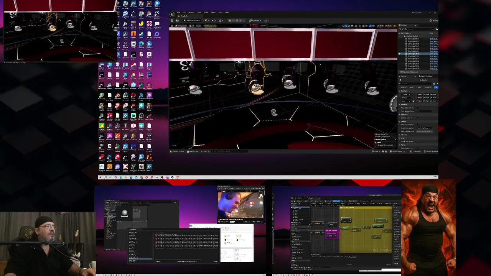Open the Selection Mode dropdown
491x276 pixels.
192,20
